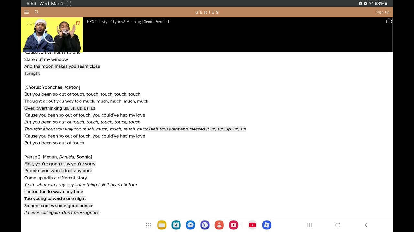Tap the 63% battery indicator
Image resolution: width=414 pixels, height=232 pixels.
coord(381,4)
